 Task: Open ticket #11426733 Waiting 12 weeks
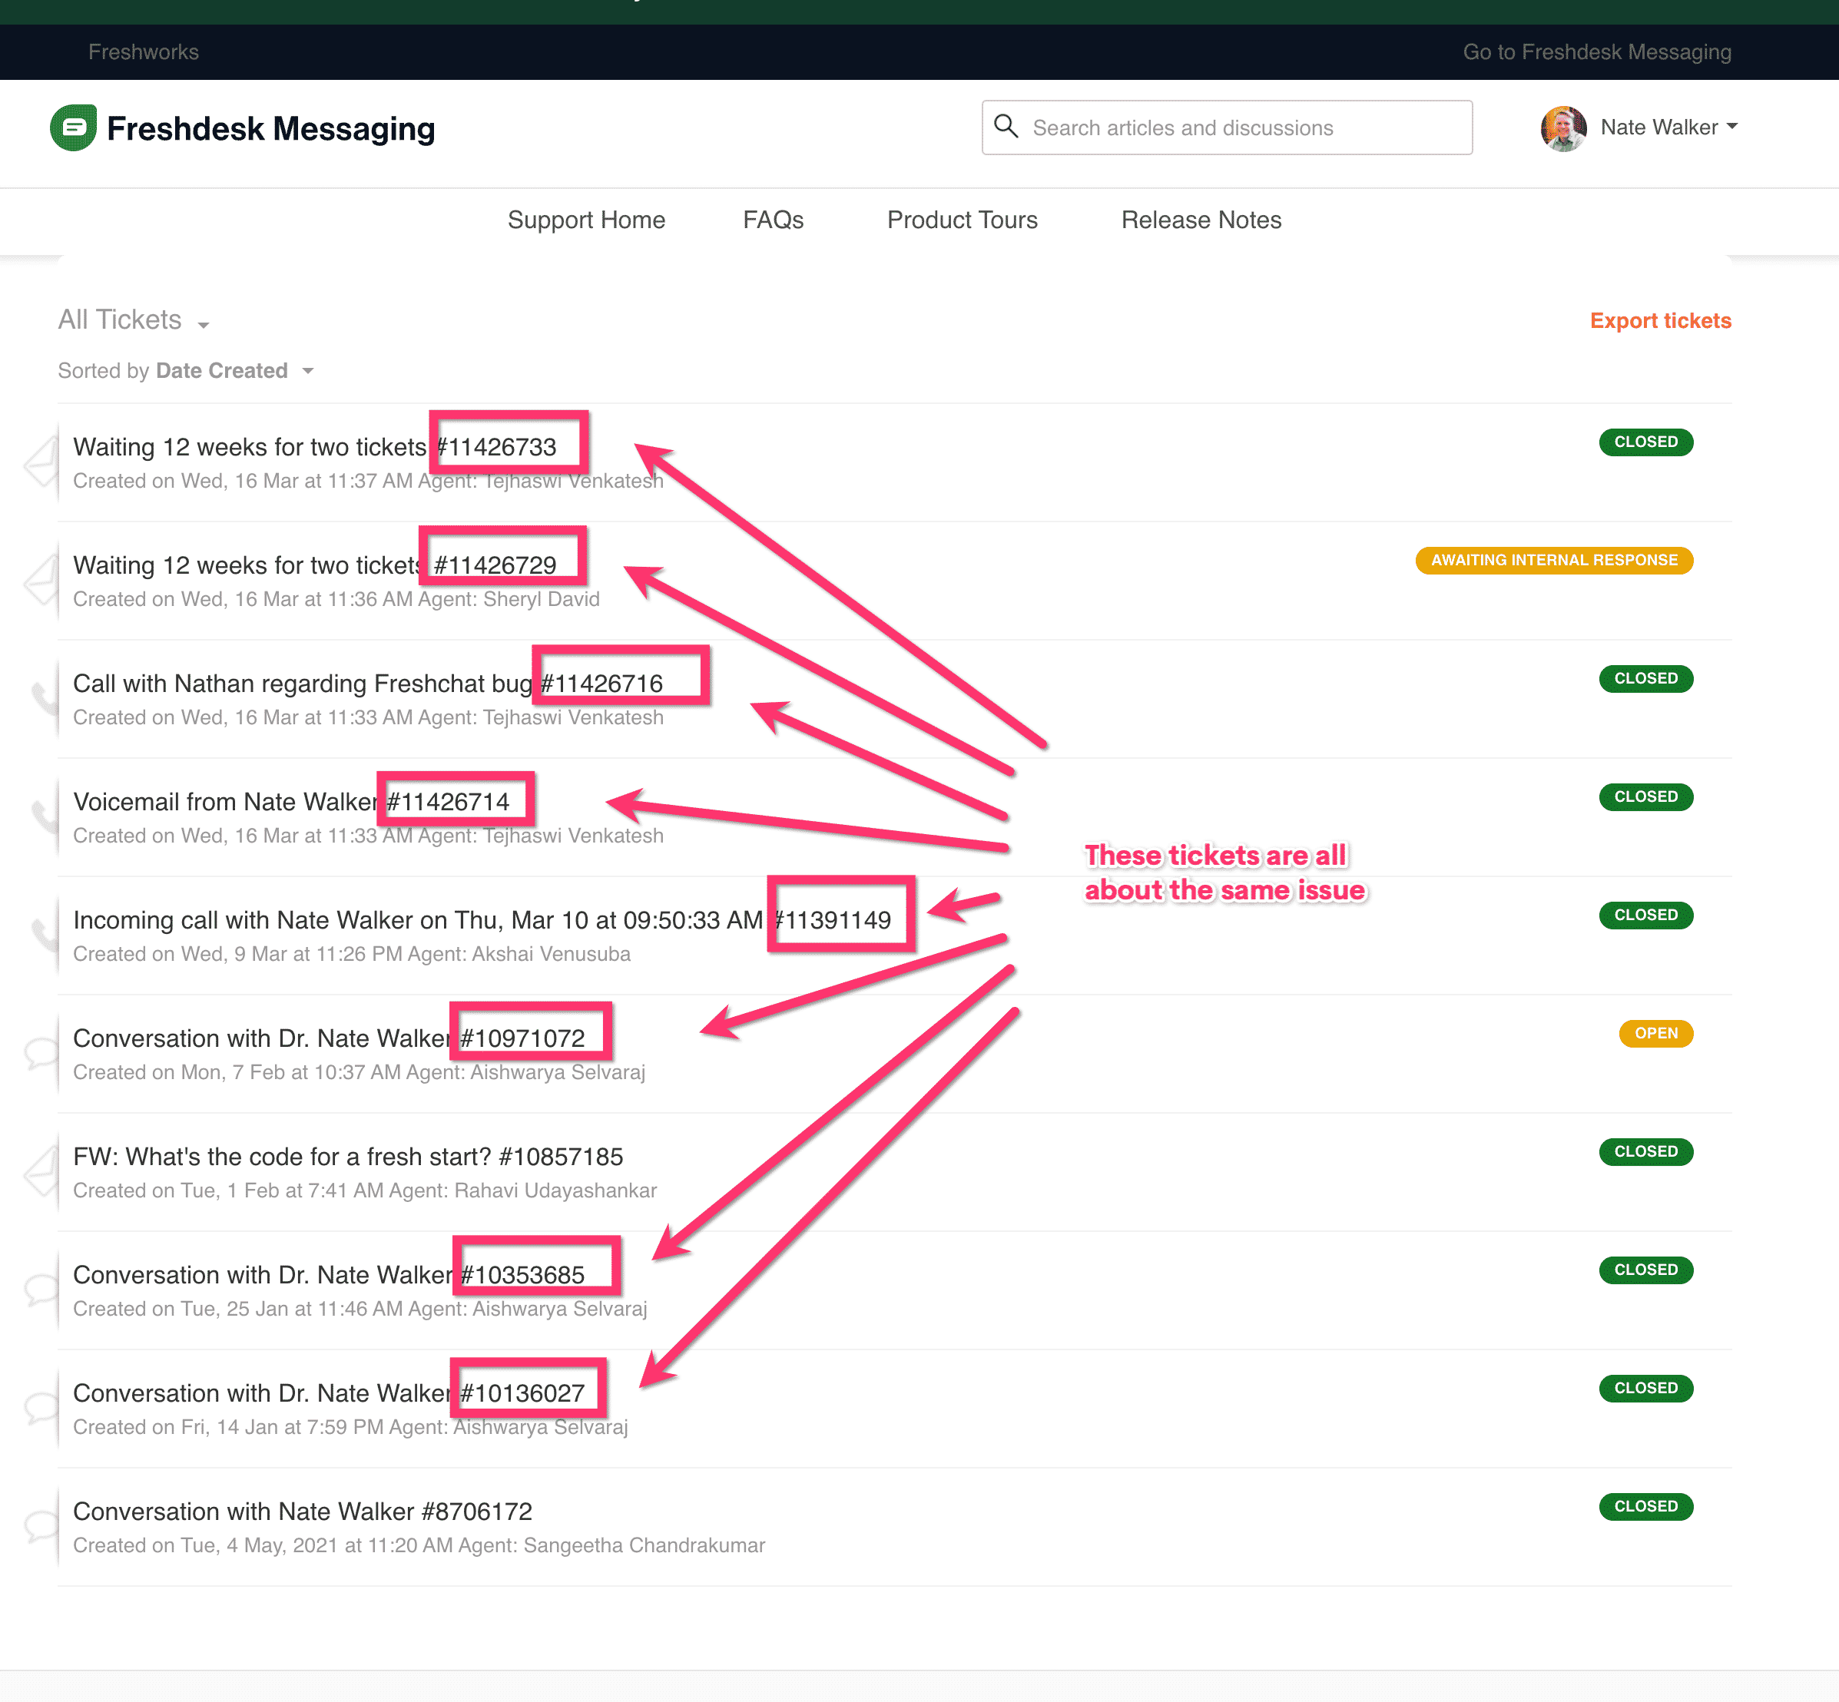tap(314, 447)
